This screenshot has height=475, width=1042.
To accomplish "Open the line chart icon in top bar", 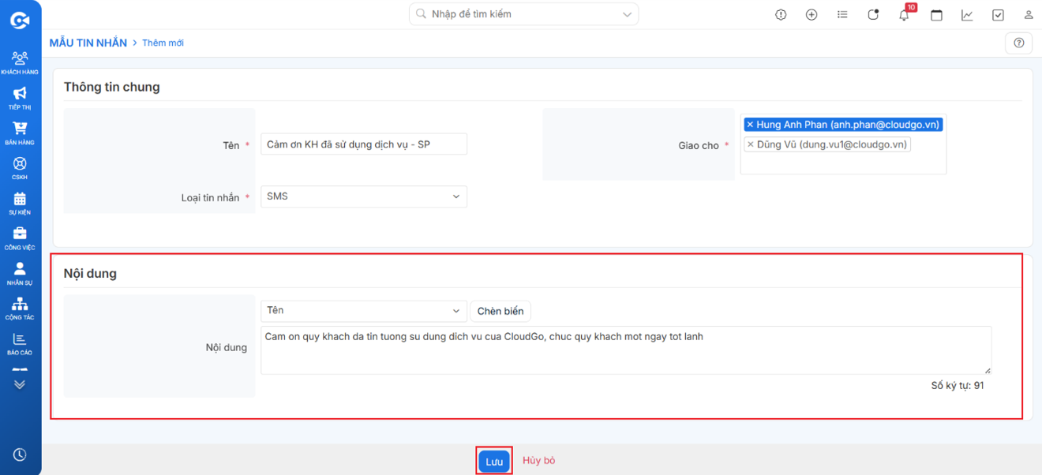I will 967,15.
